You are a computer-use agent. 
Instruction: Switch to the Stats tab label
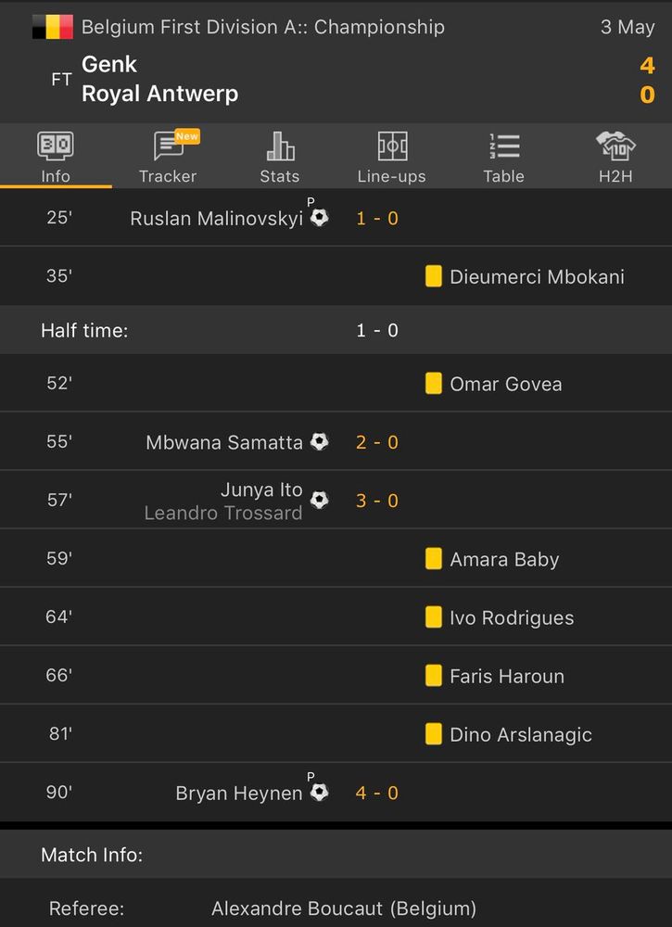coord(280,176)
